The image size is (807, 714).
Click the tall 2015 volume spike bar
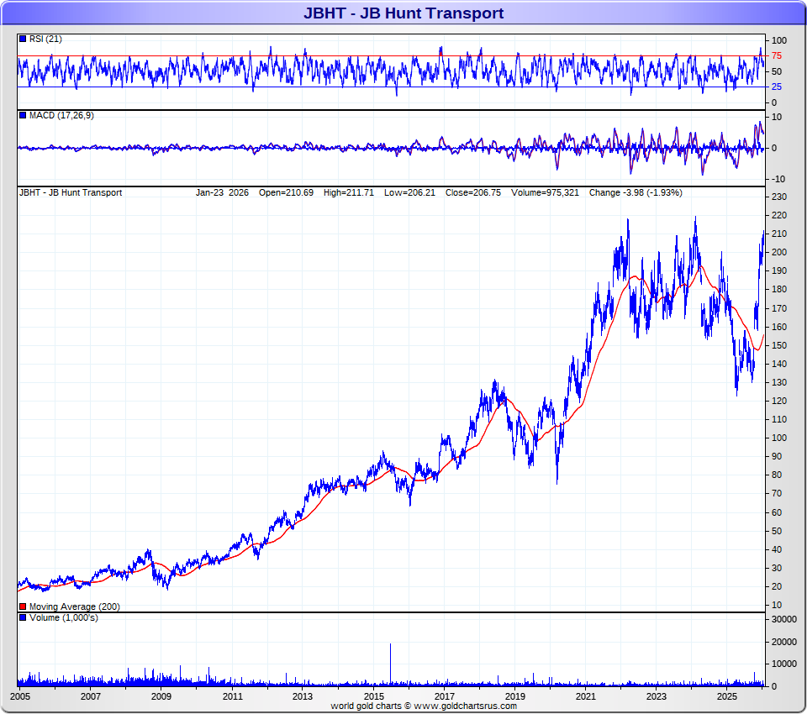390,664
